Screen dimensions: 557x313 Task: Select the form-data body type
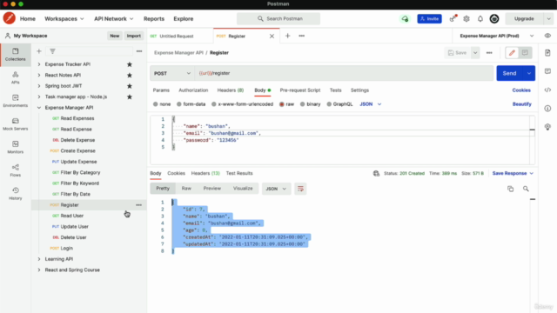click(191, 104)
